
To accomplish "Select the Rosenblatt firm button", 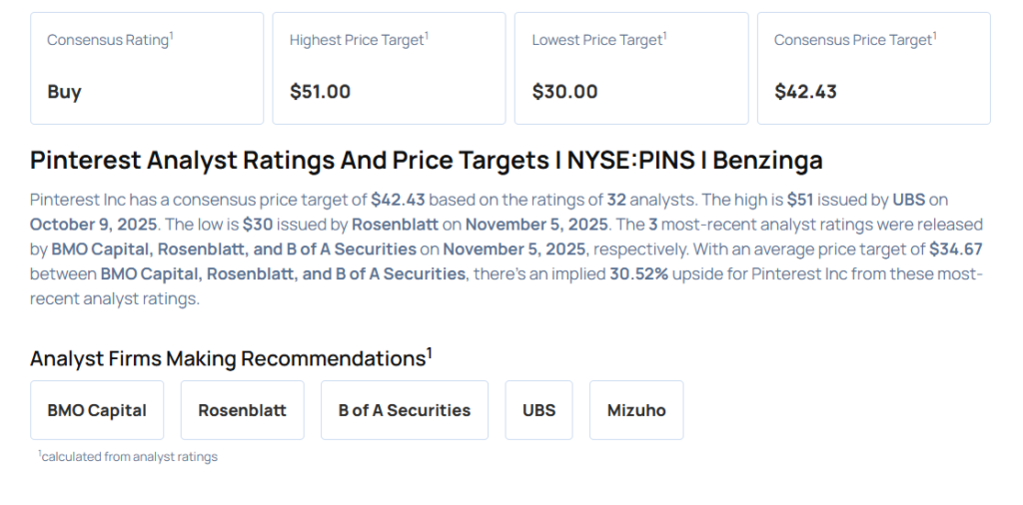I will click(x=242, y=410).
